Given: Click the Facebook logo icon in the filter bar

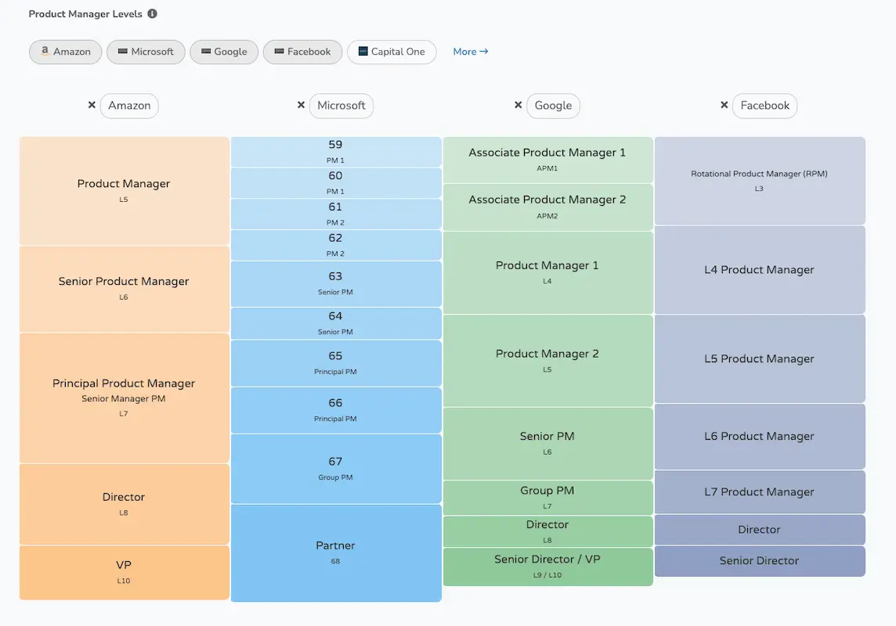Looking at the screenshot, I should coord(279,52).
